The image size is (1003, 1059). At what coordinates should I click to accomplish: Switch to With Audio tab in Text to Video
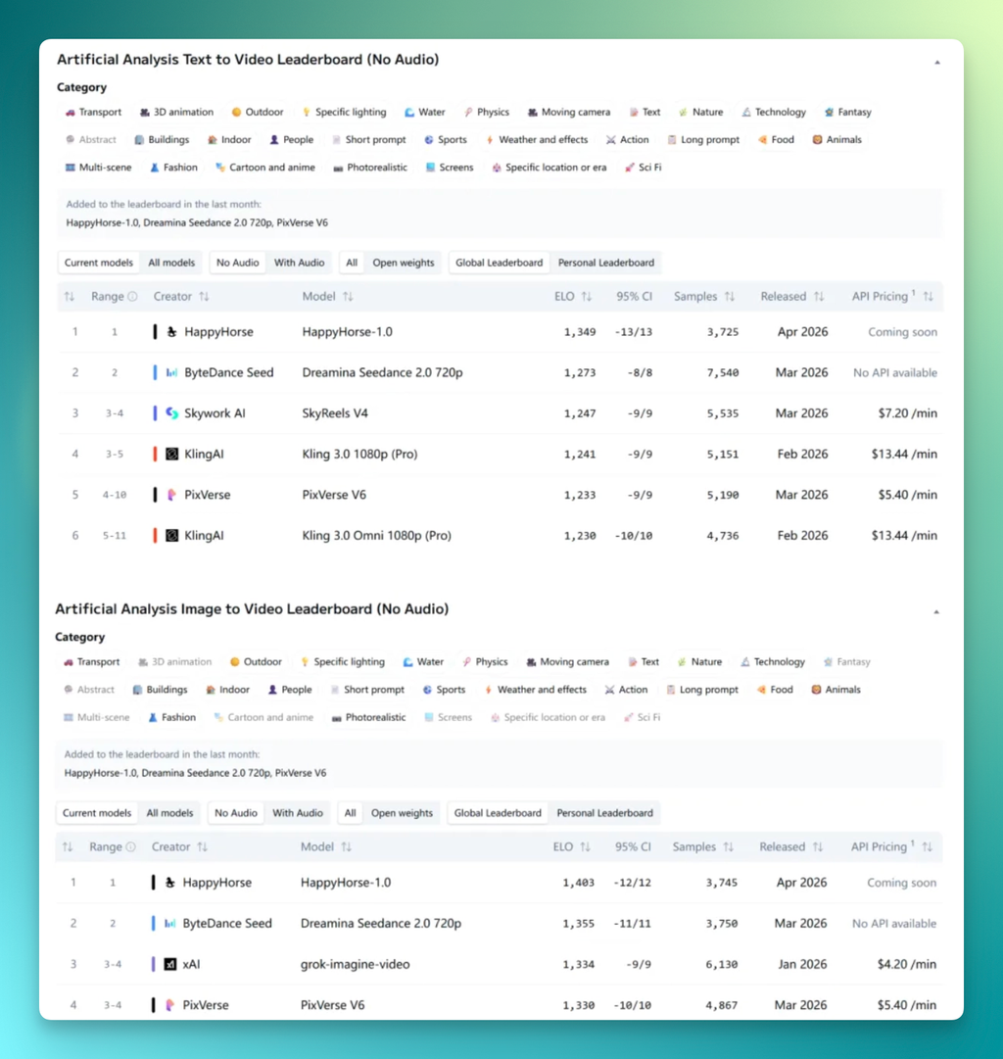[x=299, y=263]
